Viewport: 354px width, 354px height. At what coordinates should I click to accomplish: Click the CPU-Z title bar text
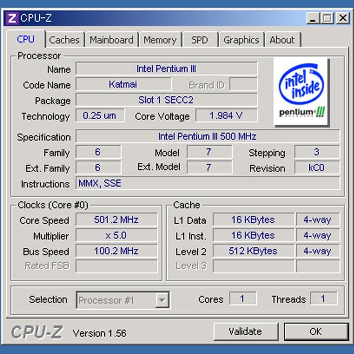coord(36,18)
